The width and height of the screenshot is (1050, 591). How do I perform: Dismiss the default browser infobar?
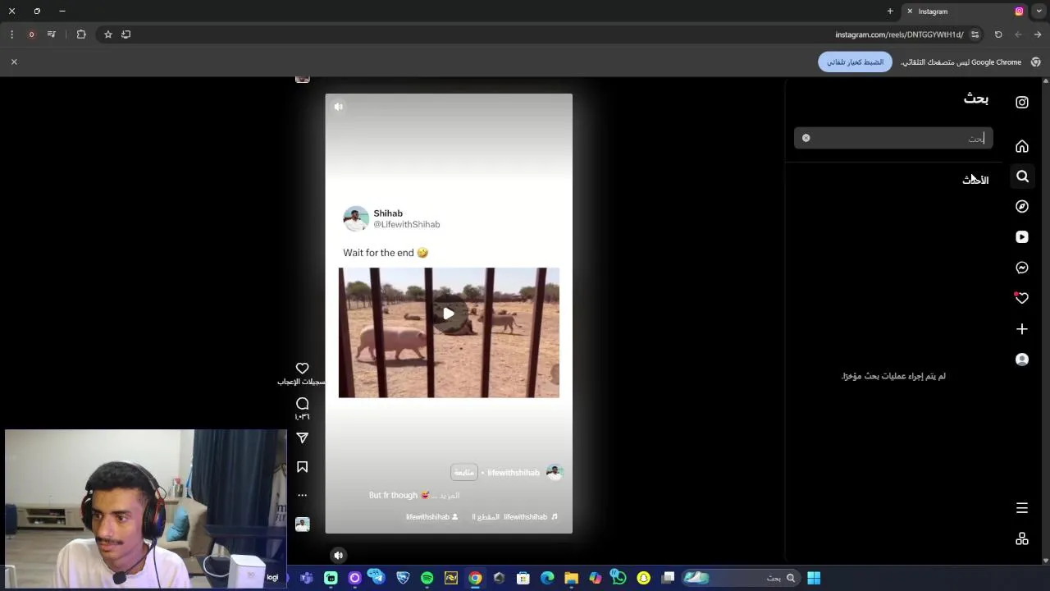click(x=14, y=62)
